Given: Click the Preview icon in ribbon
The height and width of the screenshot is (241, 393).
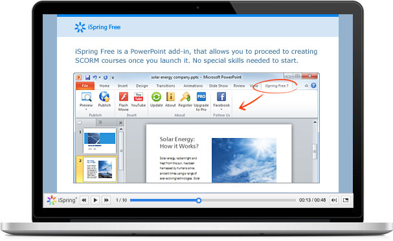Looking at the screenshot, I should (86, 97).
